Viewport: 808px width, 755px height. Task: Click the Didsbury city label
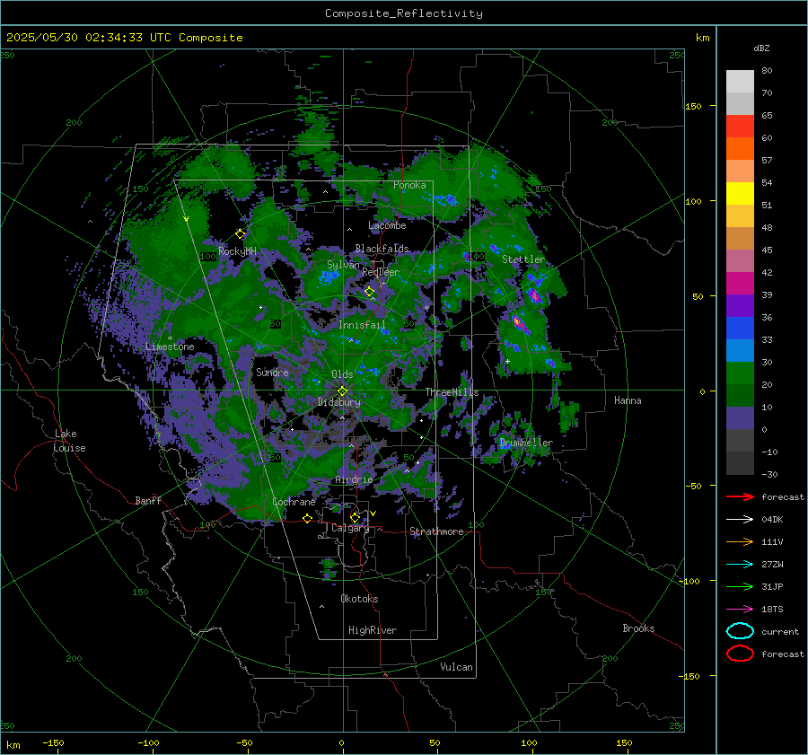(x=338, y=402)
